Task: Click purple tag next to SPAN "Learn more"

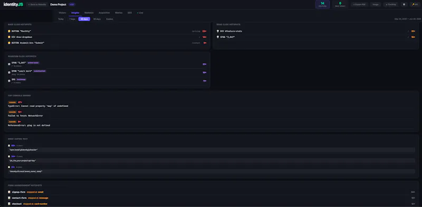Action: point(40,71)
